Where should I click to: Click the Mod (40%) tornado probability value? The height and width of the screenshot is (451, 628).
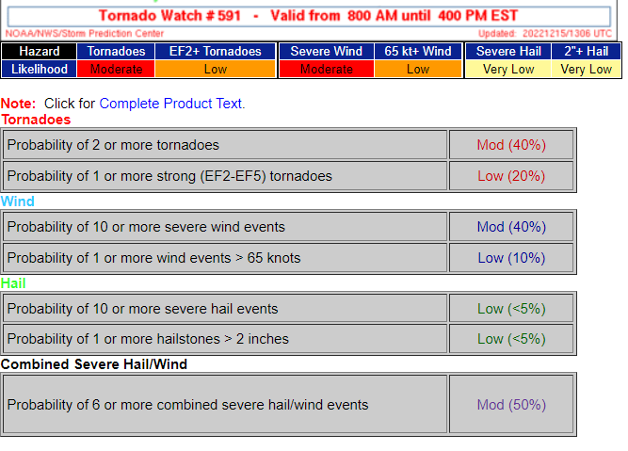pos(511,145)
